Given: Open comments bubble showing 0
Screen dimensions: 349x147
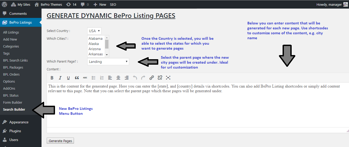Looking at the screenshot, I should [85, 4].
